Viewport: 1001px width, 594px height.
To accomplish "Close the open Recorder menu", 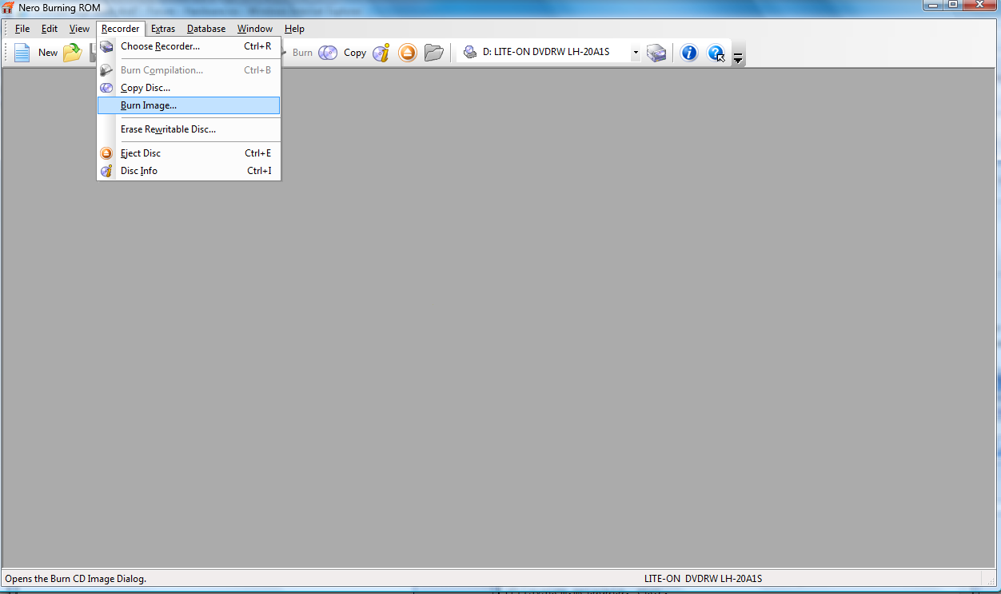I will click(121, 29).
